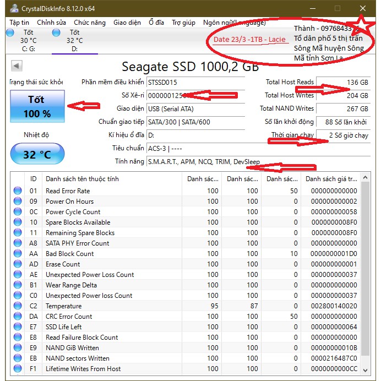381x381 pixels.
Task: Click the ID column header
Action: tap(33, 179)
